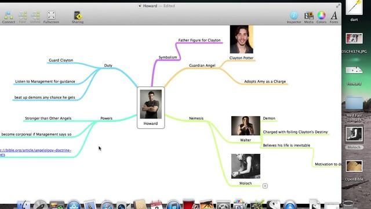Select the Moloch black-and-white photo

click(246, 166)
